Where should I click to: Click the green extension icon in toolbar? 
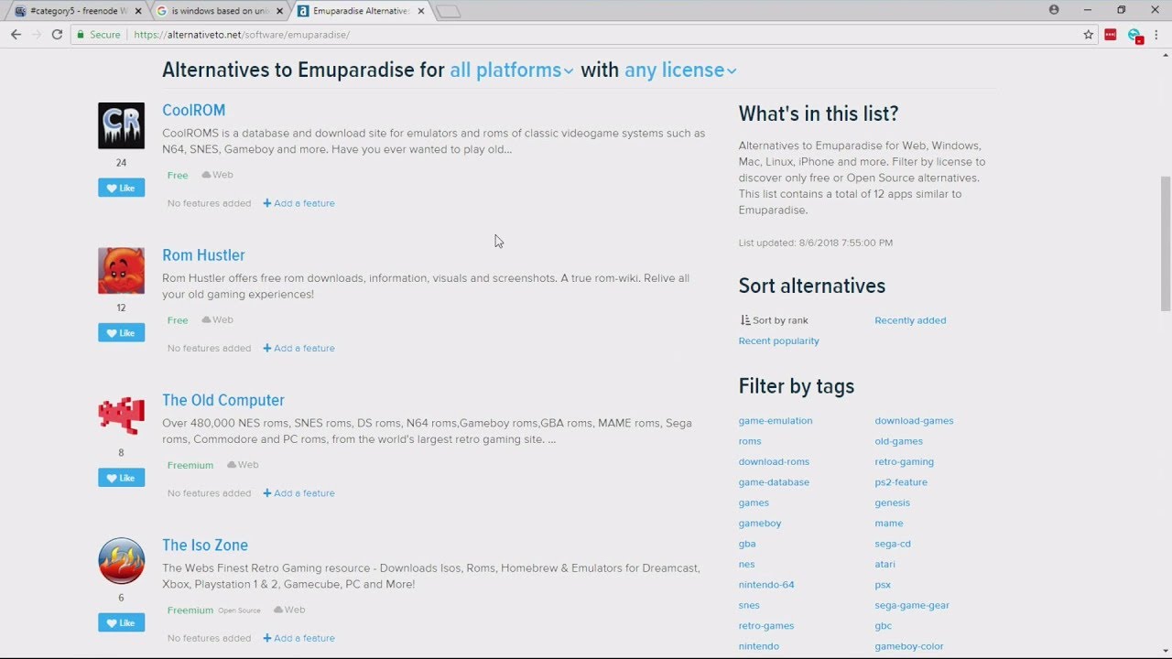point(1134,35)
